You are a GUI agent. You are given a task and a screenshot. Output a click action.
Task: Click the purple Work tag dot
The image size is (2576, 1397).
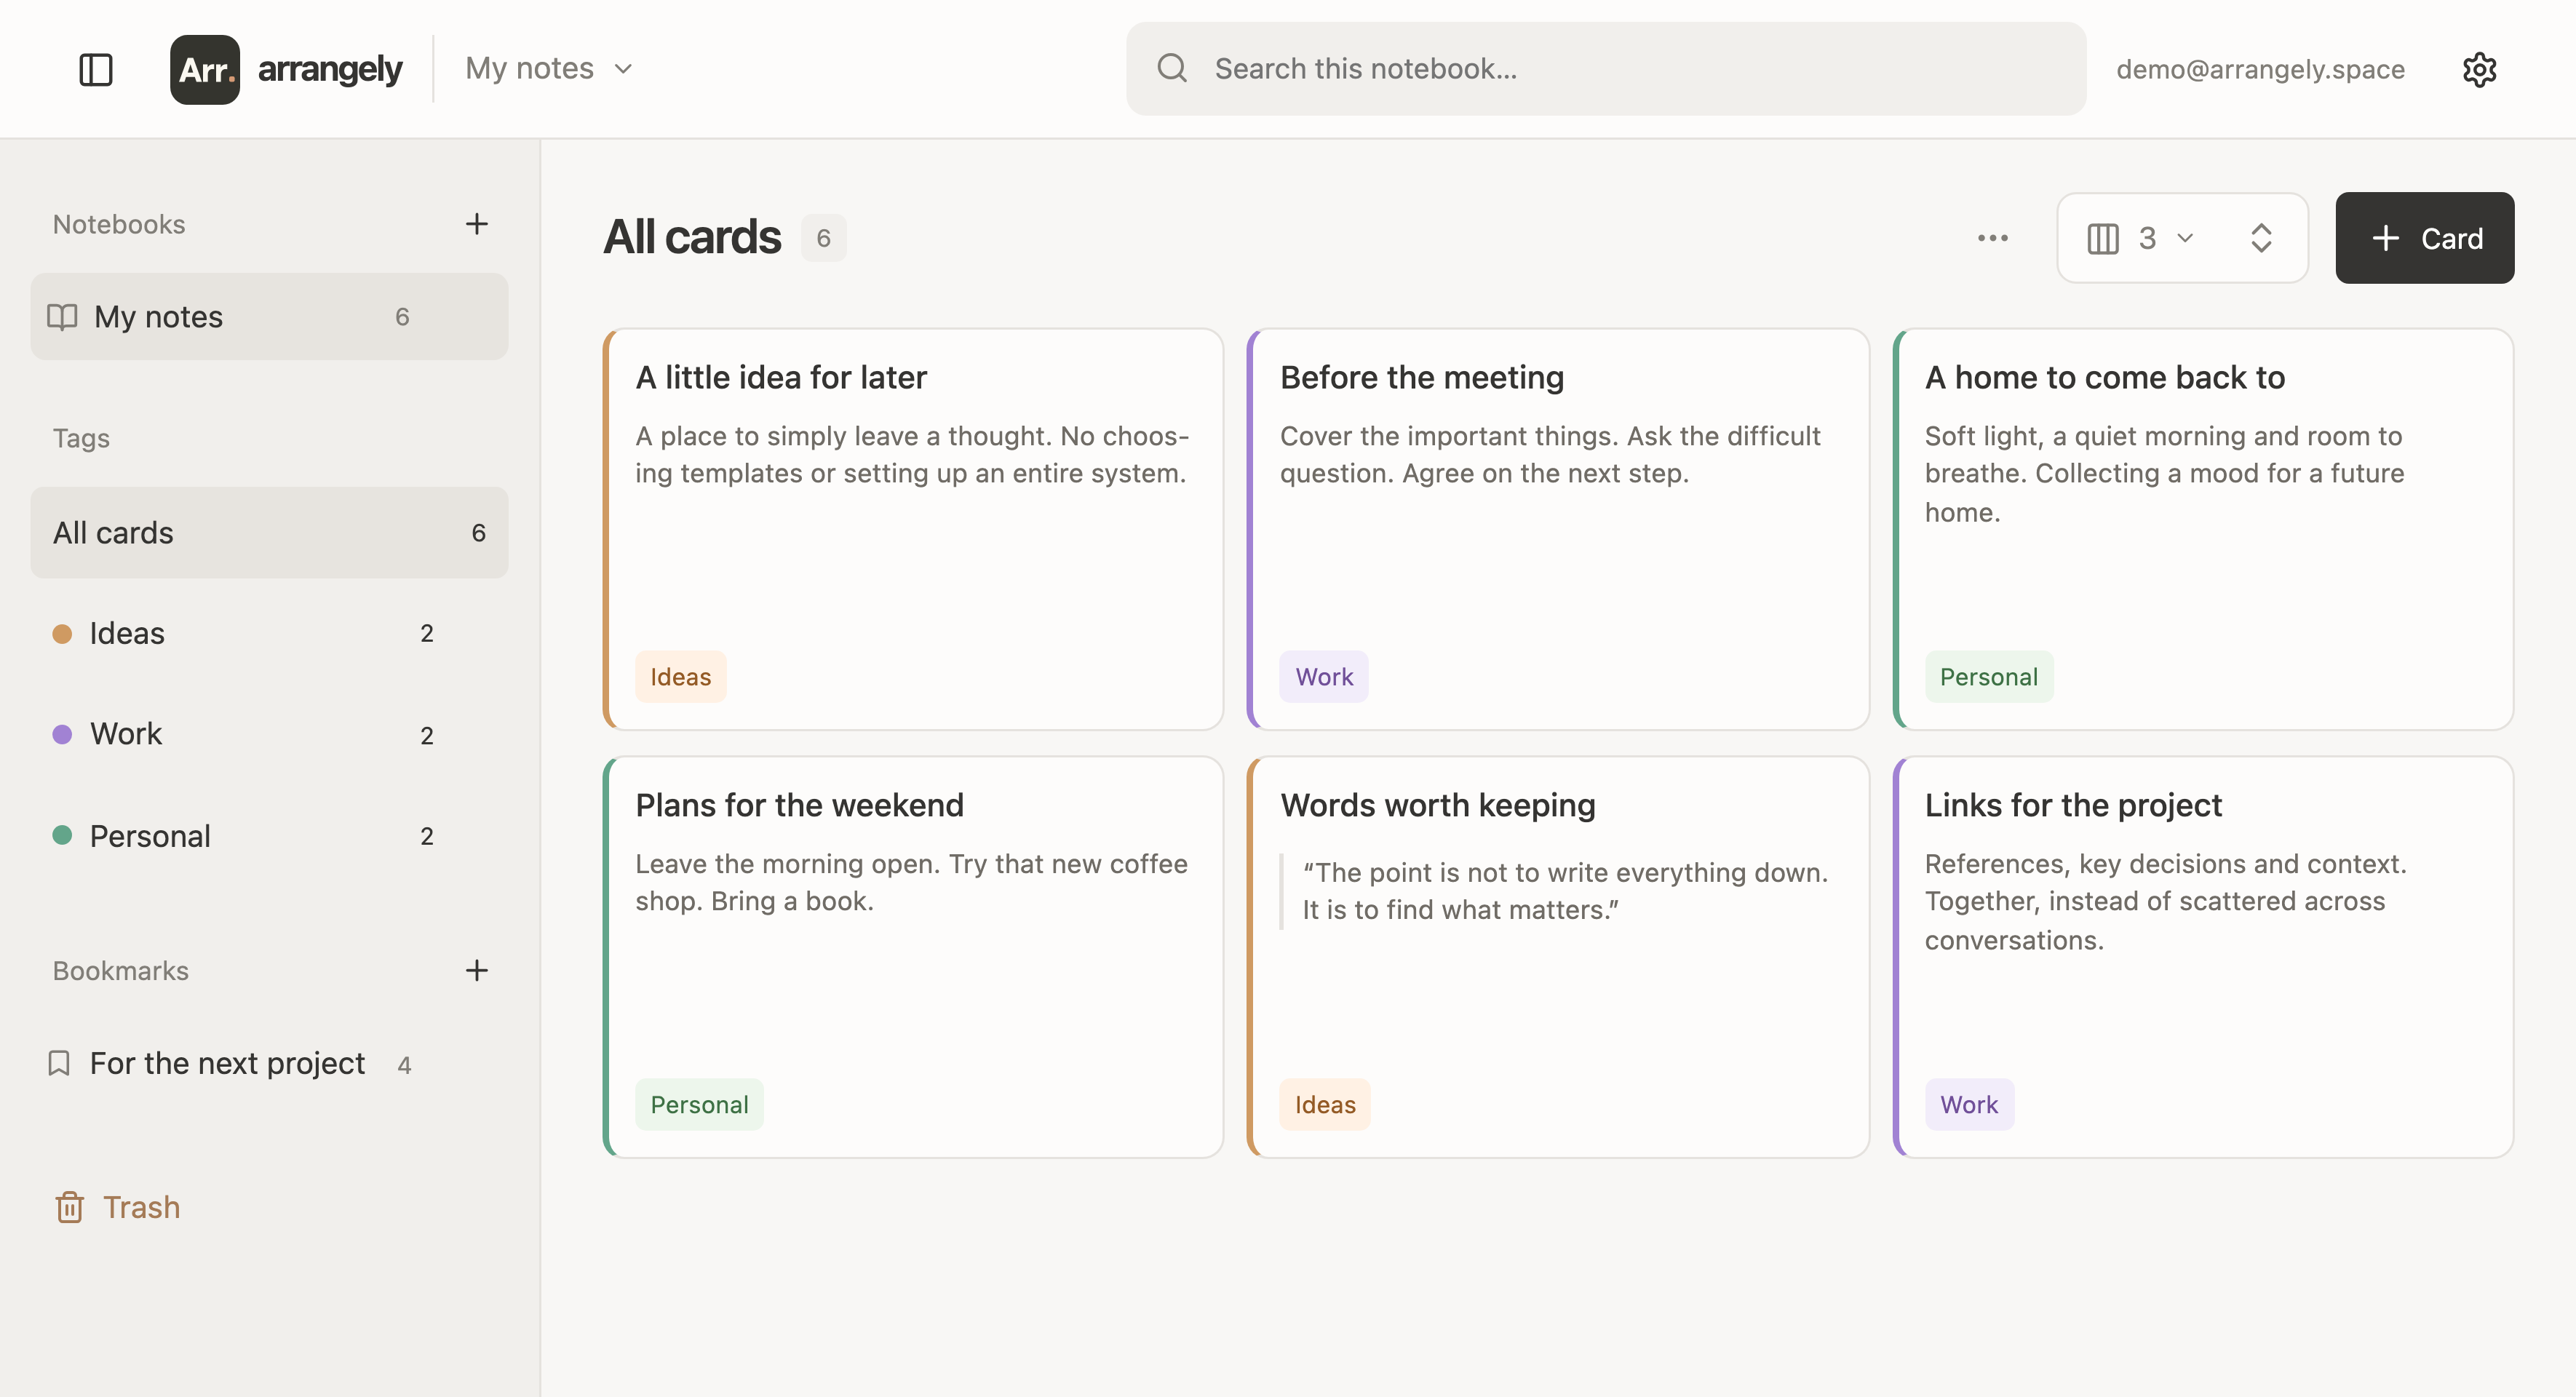[x=62, y=734]
